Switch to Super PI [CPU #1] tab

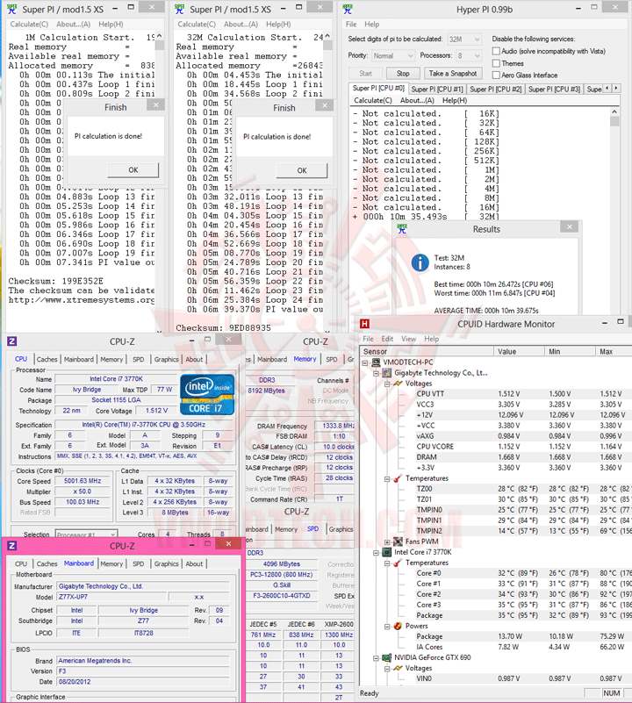437,90
